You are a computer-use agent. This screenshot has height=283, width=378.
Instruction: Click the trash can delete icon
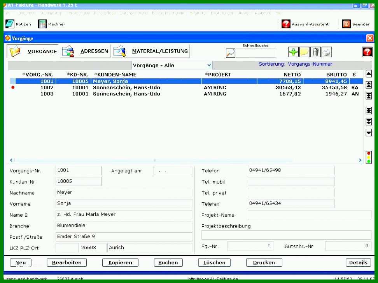coord(315,52)
